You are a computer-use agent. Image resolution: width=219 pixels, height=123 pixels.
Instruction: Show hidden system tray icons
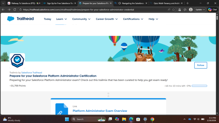(x=185, y=119)
